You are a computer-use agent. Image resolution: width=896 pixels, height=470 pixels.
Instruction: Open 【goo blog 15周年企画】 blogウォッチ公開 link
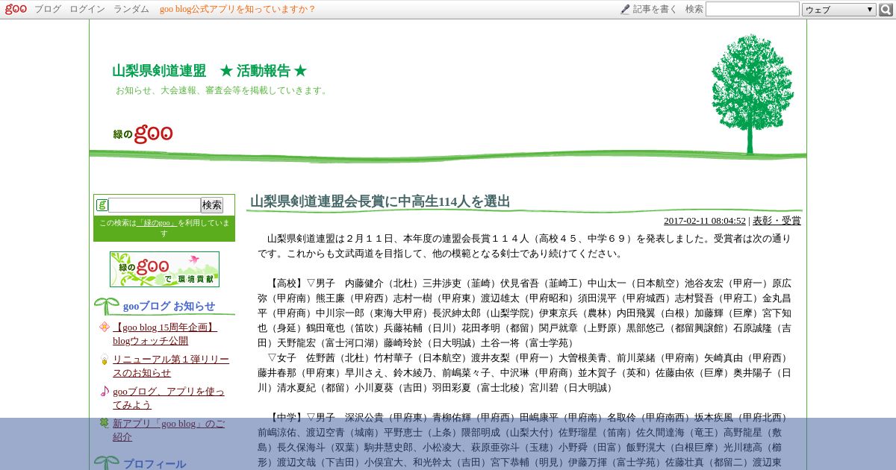[x=165, y=333]
